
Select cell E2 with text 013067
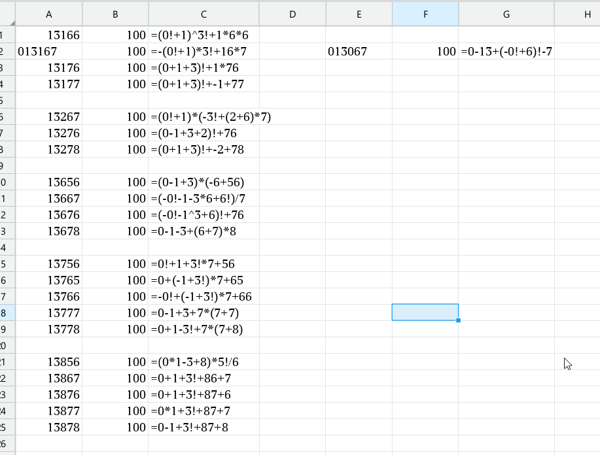point(359,51)
